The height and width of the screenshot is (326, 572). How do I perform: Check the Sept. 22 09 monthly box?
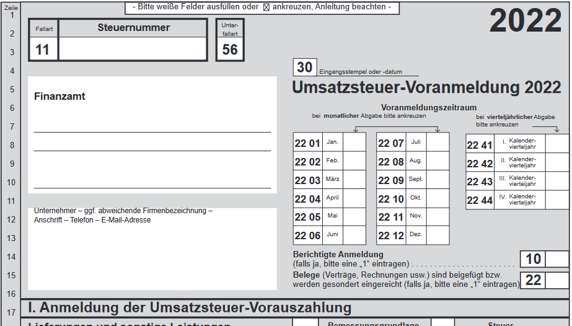[x=438, y=179]
